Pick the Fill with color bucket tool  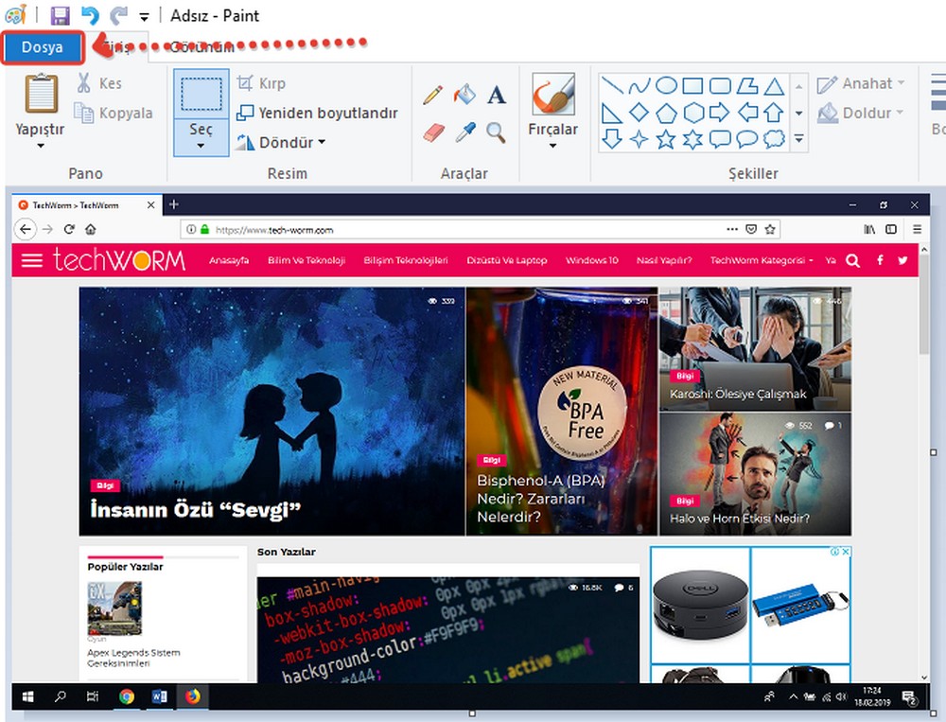coord(464,95)
